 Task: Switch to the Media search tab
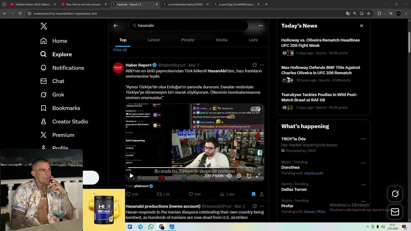(x=222, y=40)
